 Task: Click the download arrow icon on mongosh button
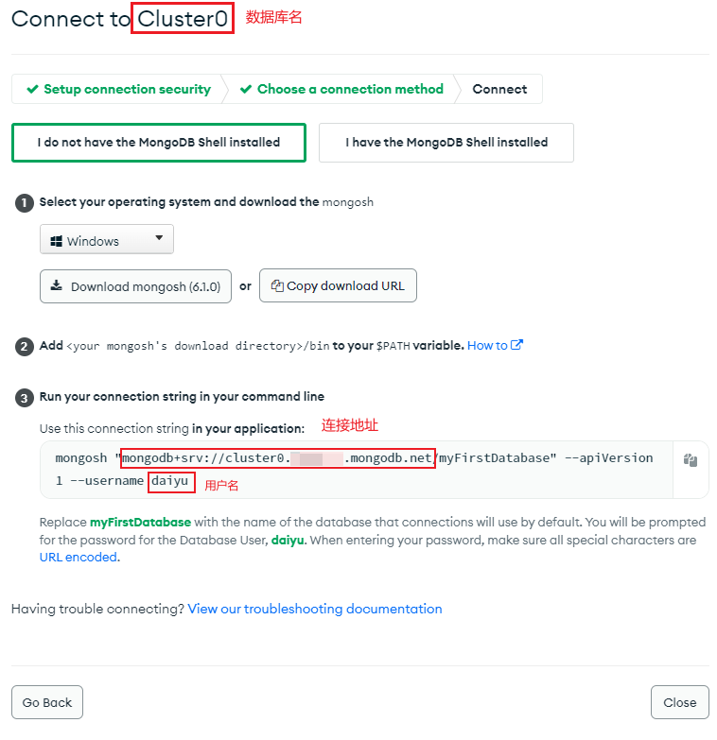(57, 286)
